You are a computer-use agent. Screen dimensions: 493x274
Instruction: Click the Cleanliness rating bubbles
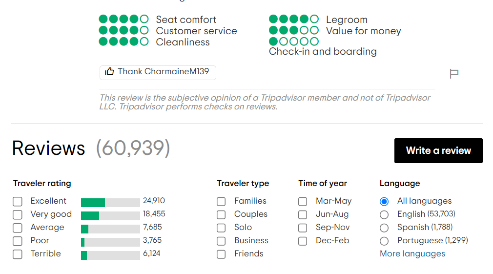click(x=123, y=42)
